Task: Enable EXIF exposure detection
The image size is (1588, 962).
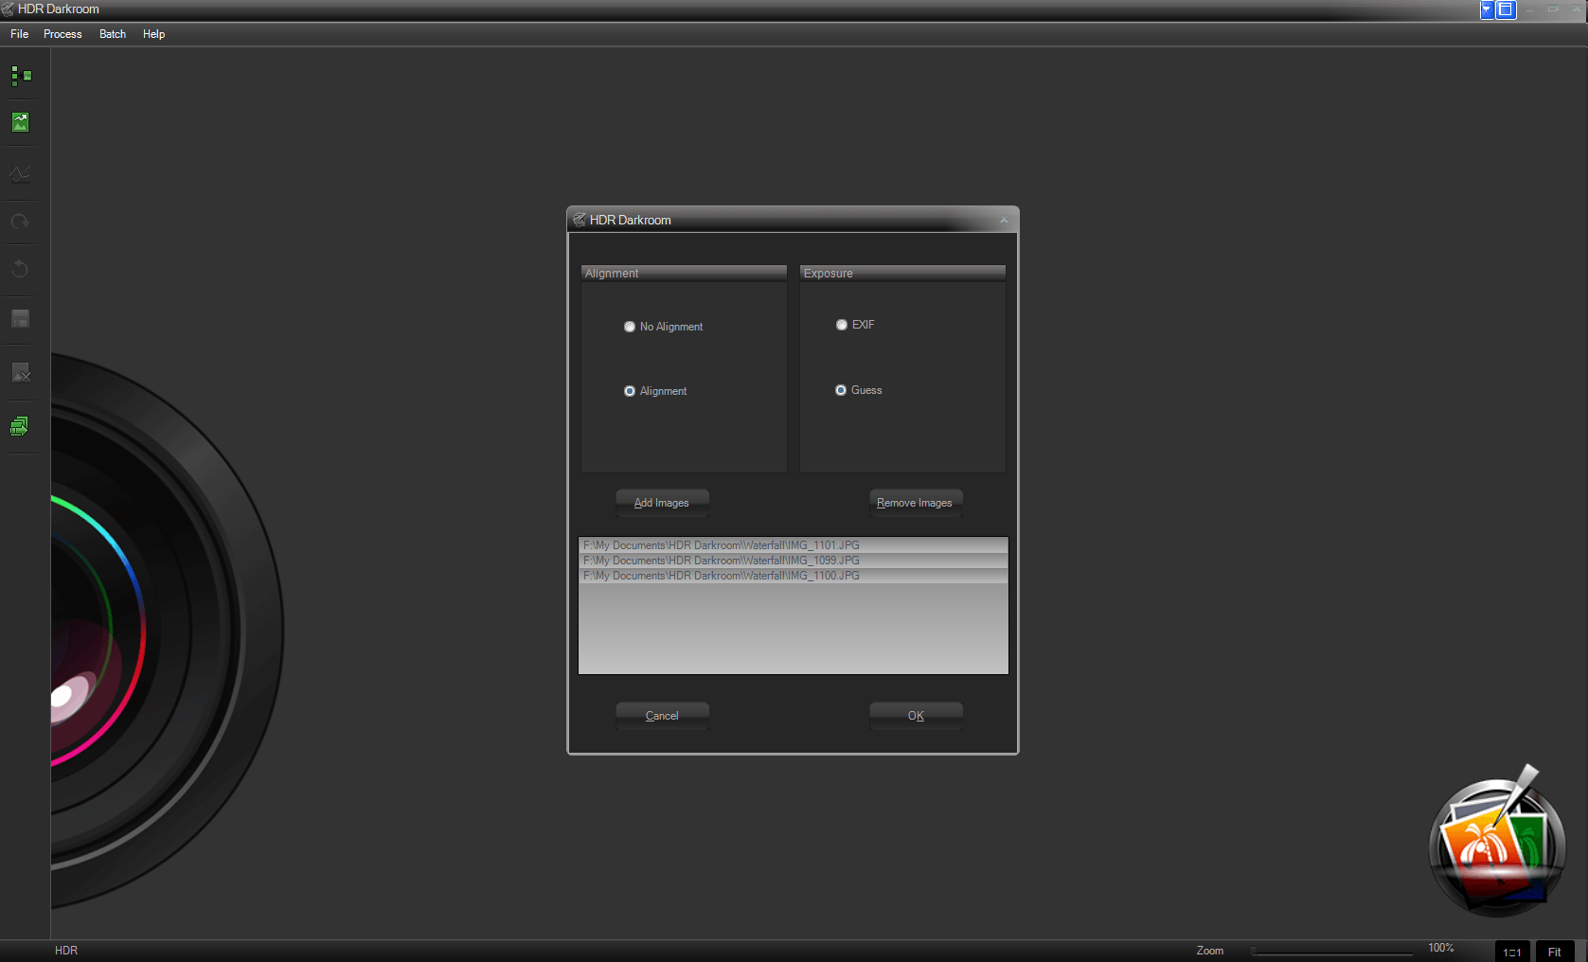Action: (841, 324)
